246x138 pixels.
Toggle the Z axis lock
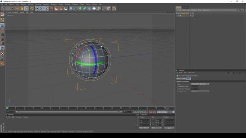(x=47, y=8)
